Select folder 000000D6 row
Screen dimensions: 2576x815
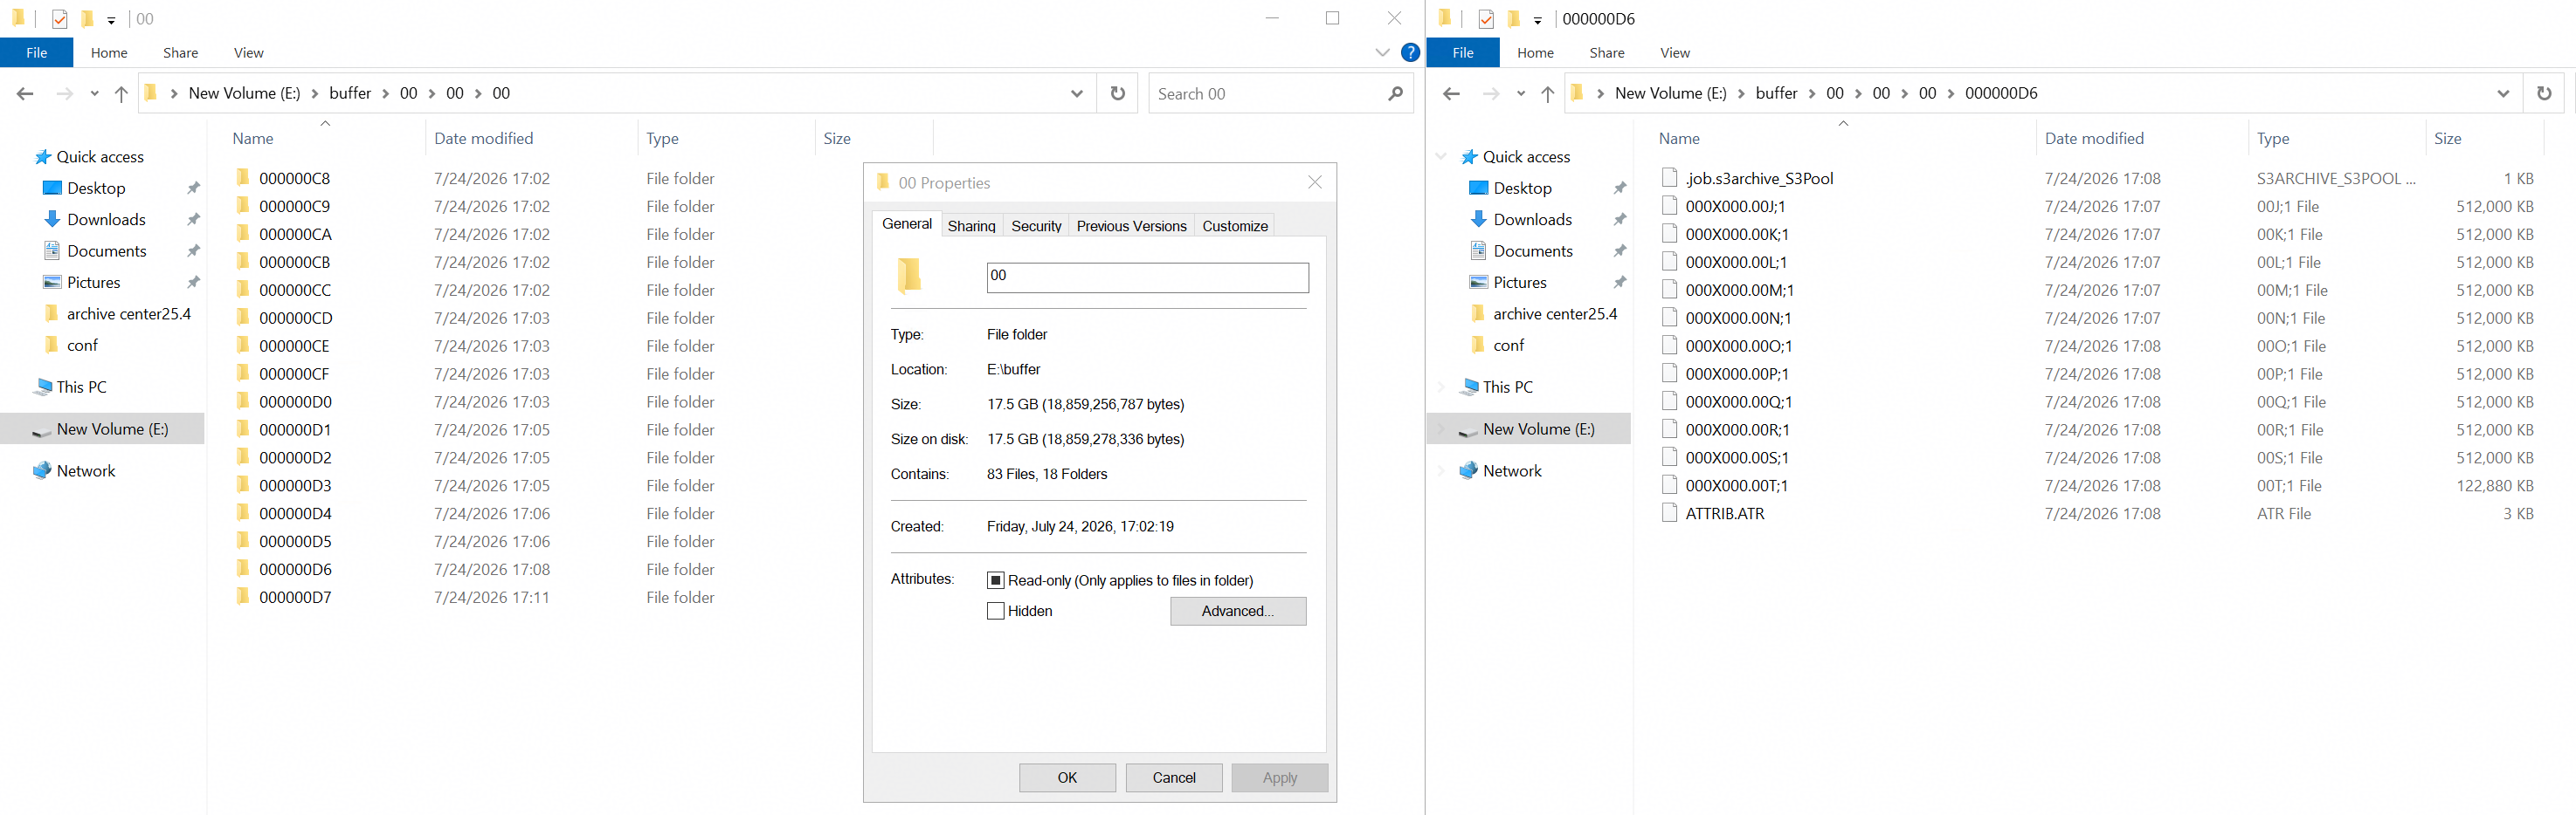[x=572, y=569]
